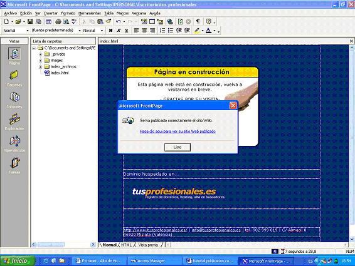Click the Publish Web toolbar icon

[39, 21]
